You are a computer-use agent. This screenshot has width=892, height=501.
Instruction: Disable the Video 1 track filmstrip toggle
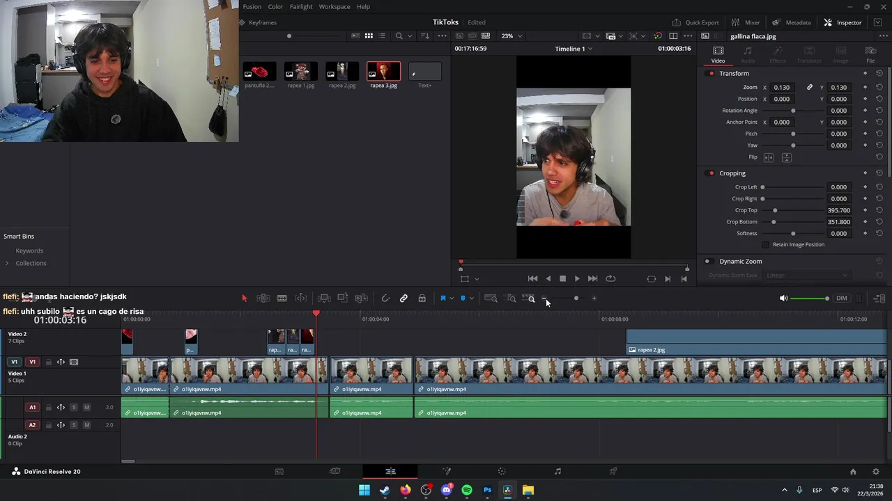click(x=74, y=362)
